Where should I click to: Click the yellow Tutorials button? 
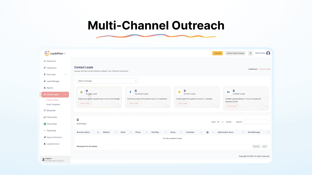(217, 53)
